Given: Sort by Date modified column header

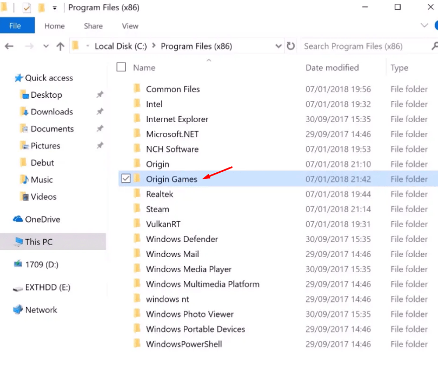Looking at the screenshot, I should coord(332,67).
